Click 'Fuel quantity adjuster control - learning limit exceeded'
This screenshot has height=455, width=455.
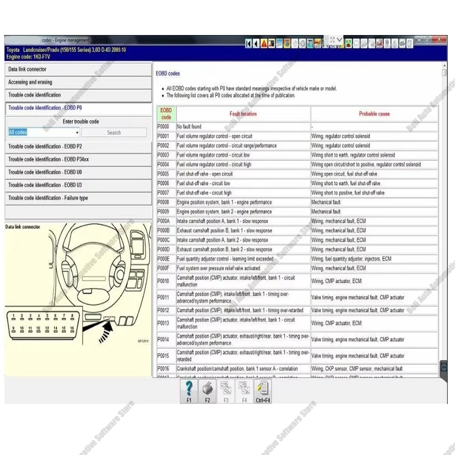click(225, 259)
